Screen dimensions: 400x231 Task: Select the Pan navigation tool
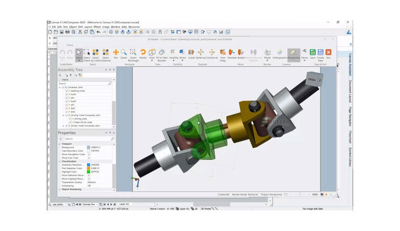coord(116,54)
